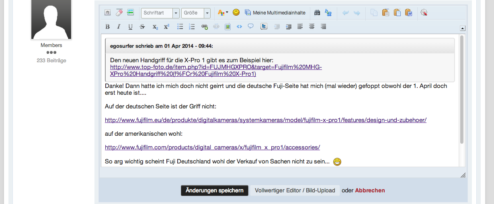
Task: Collapse the editor toolbar with arrow
Action: click(463, 28)
